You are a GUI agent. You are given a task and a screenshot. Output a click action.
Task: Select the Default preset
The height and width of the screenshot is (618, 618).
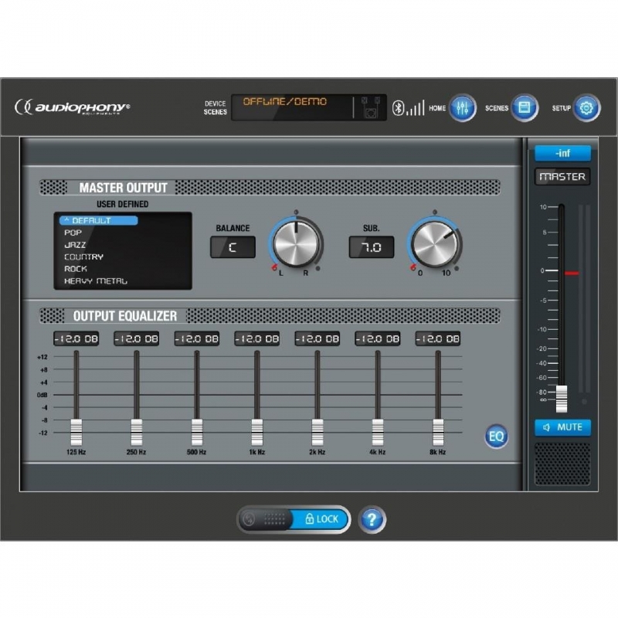pyautogui.click(x=98, y=221)
